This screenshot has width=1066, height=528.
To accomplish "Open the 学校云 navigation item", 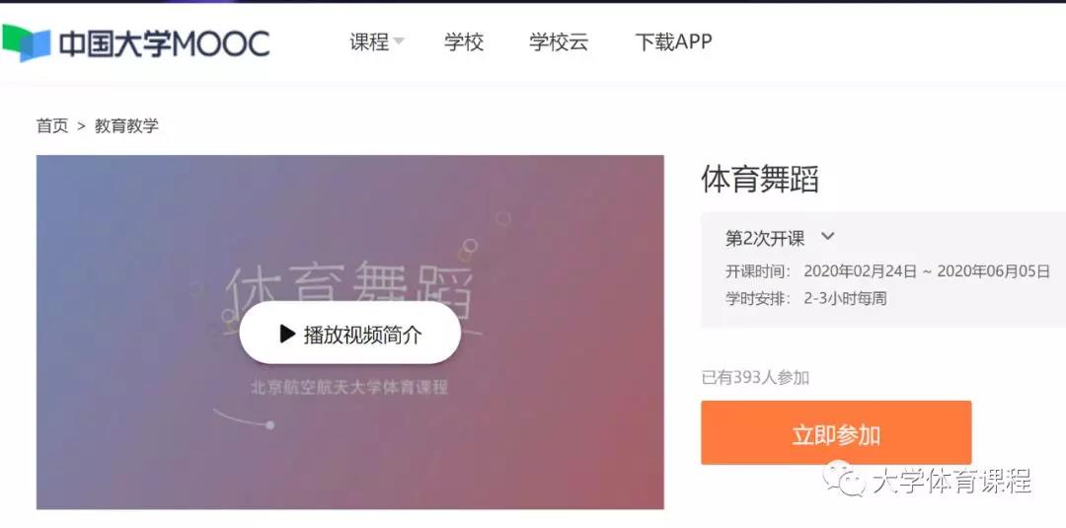I will pos(559,42).
